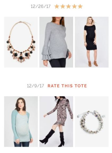Click the first star of the 12/26/17 rating
Image resolution: width=112 pixels, height=153 pixels.
[x=57, y=6]
